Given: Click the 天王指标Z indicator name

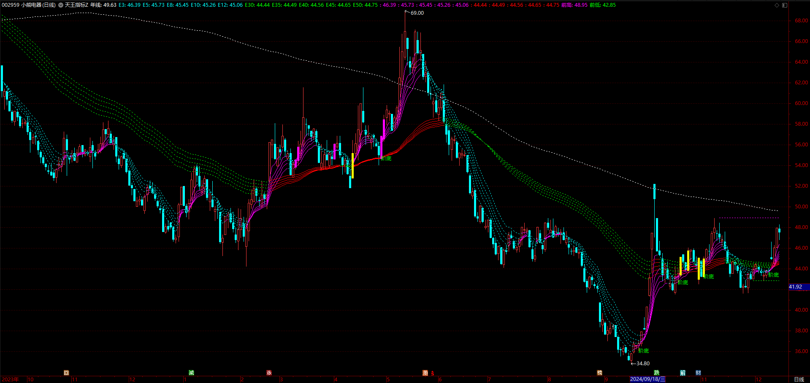Looking at the screenshot, I should (76, 5).
